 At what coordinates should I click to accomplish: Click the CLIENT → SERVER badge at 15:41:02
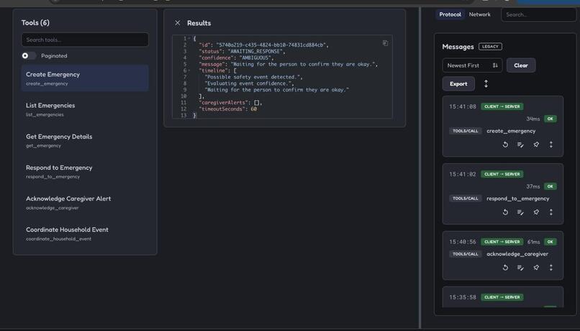coord(502,174)
